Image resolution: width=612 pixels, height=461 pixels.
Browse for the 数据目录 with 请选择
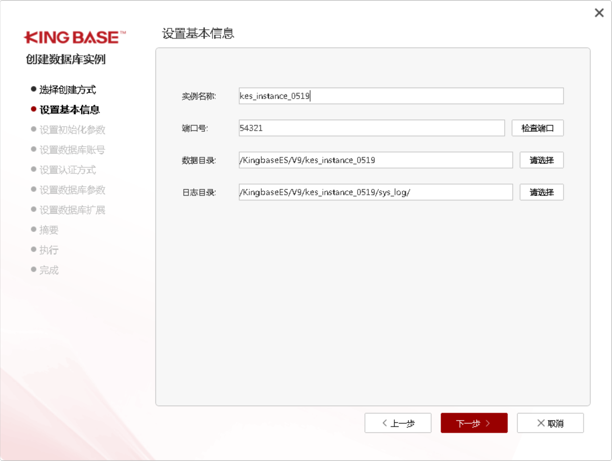542,160
